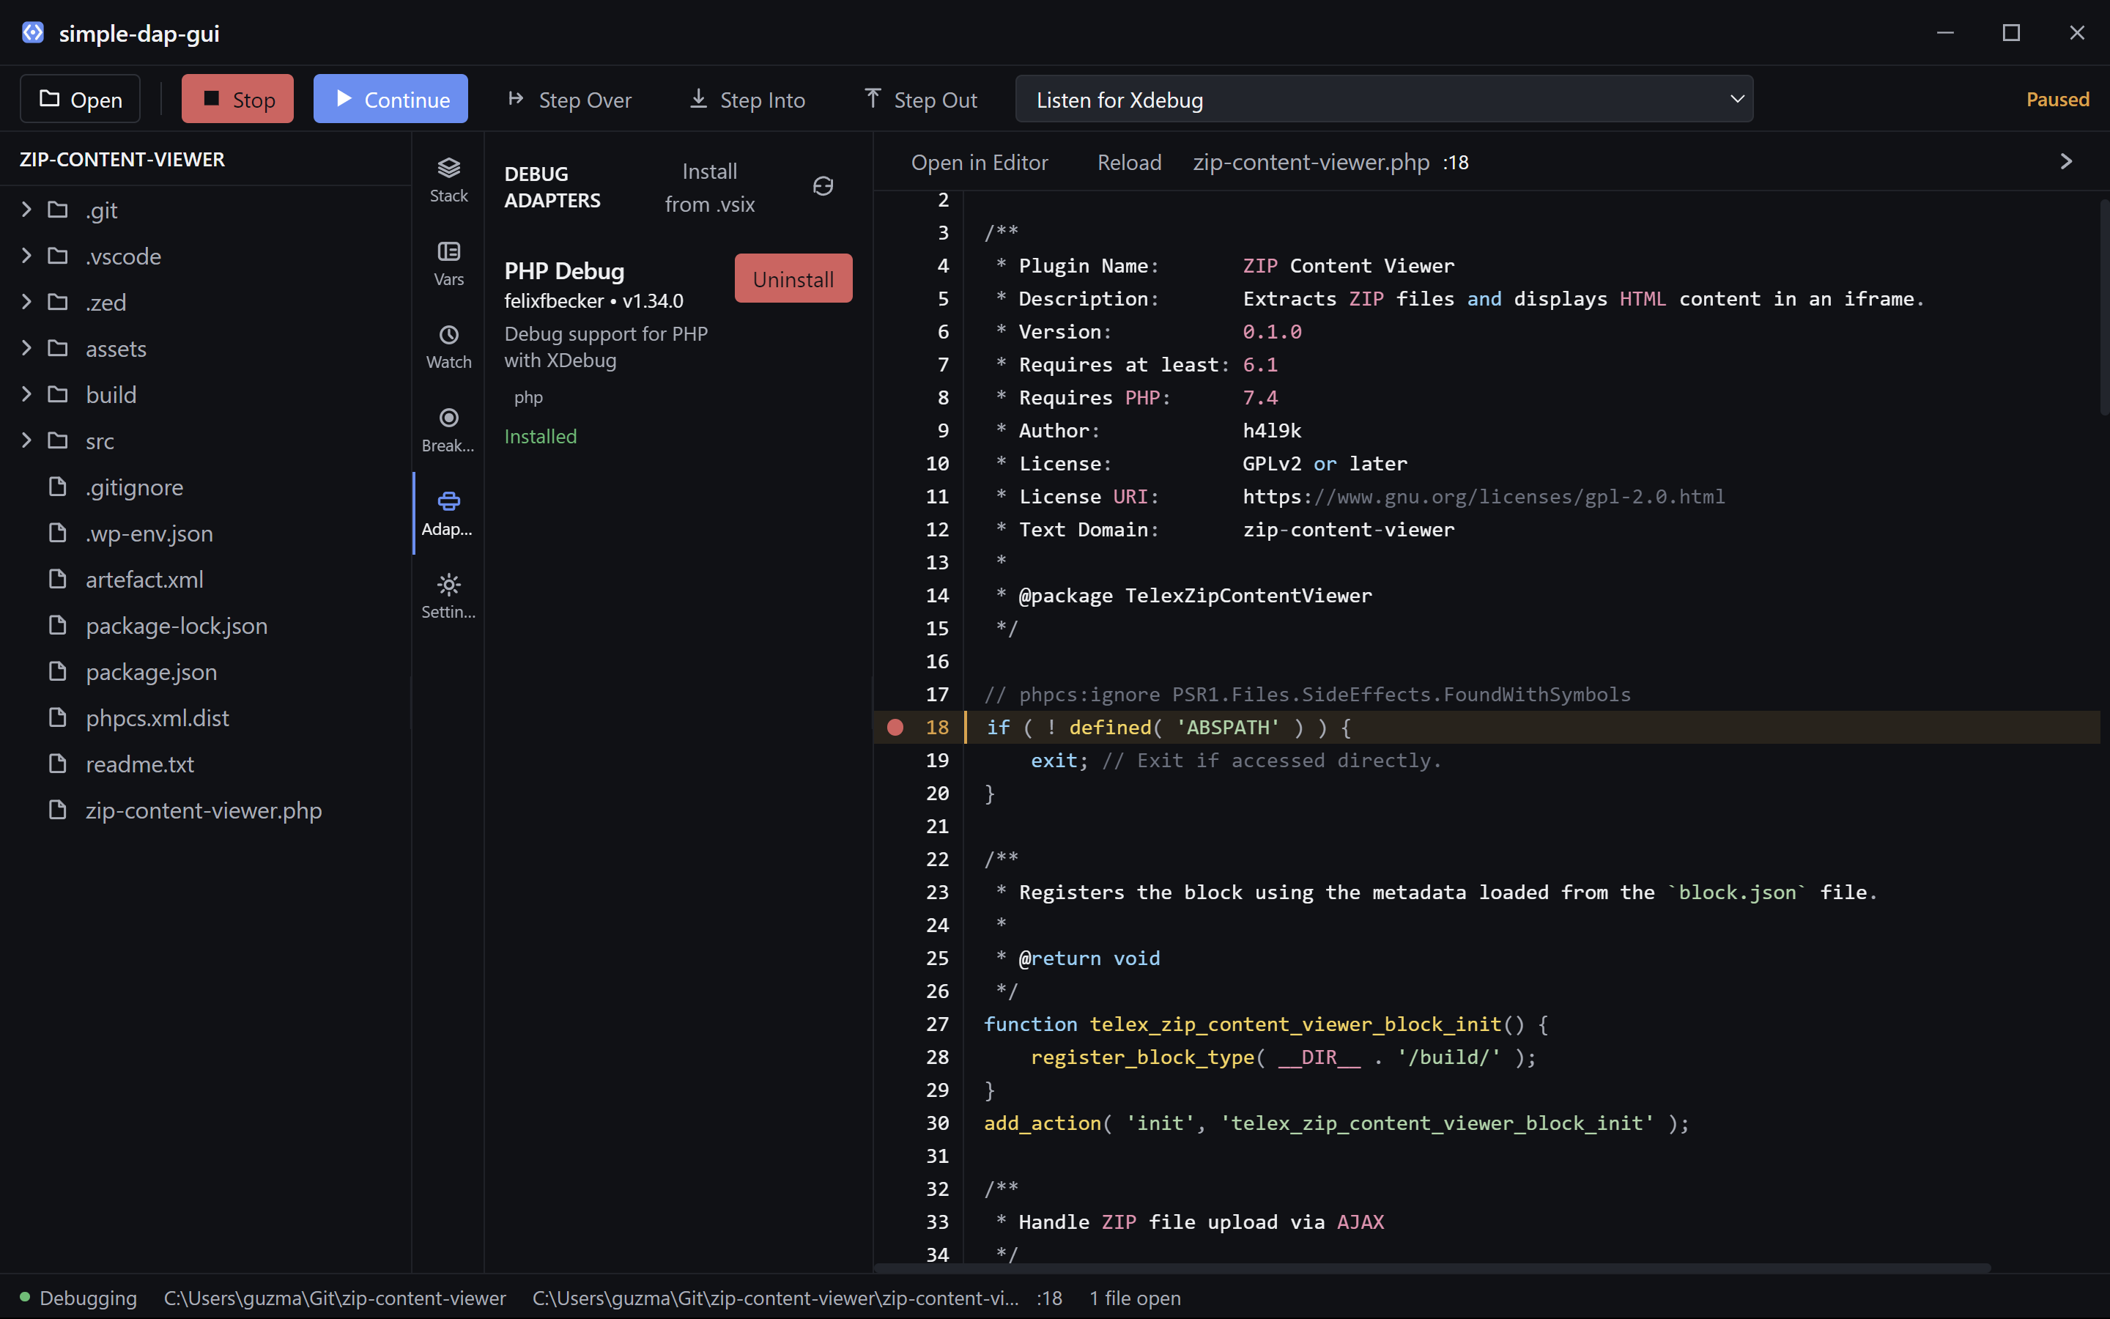This screenshot has width=2110, height=1319.
Task: Expand the src folder
Action: click(x=26, y=440)
